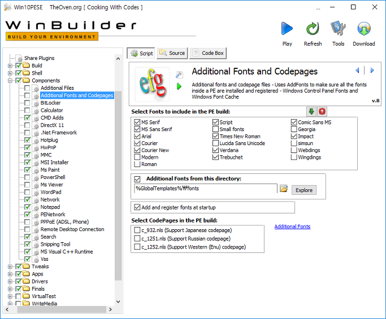Select Additional Files tree item
Screen dimensions: 386x319
pos(57,88)
